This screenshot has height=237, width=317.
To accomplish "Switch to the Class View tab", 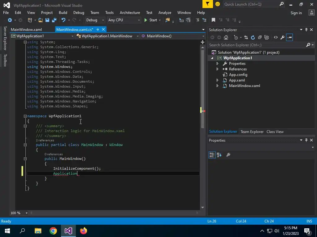I will pyautogui.click(x=275, y=131).
